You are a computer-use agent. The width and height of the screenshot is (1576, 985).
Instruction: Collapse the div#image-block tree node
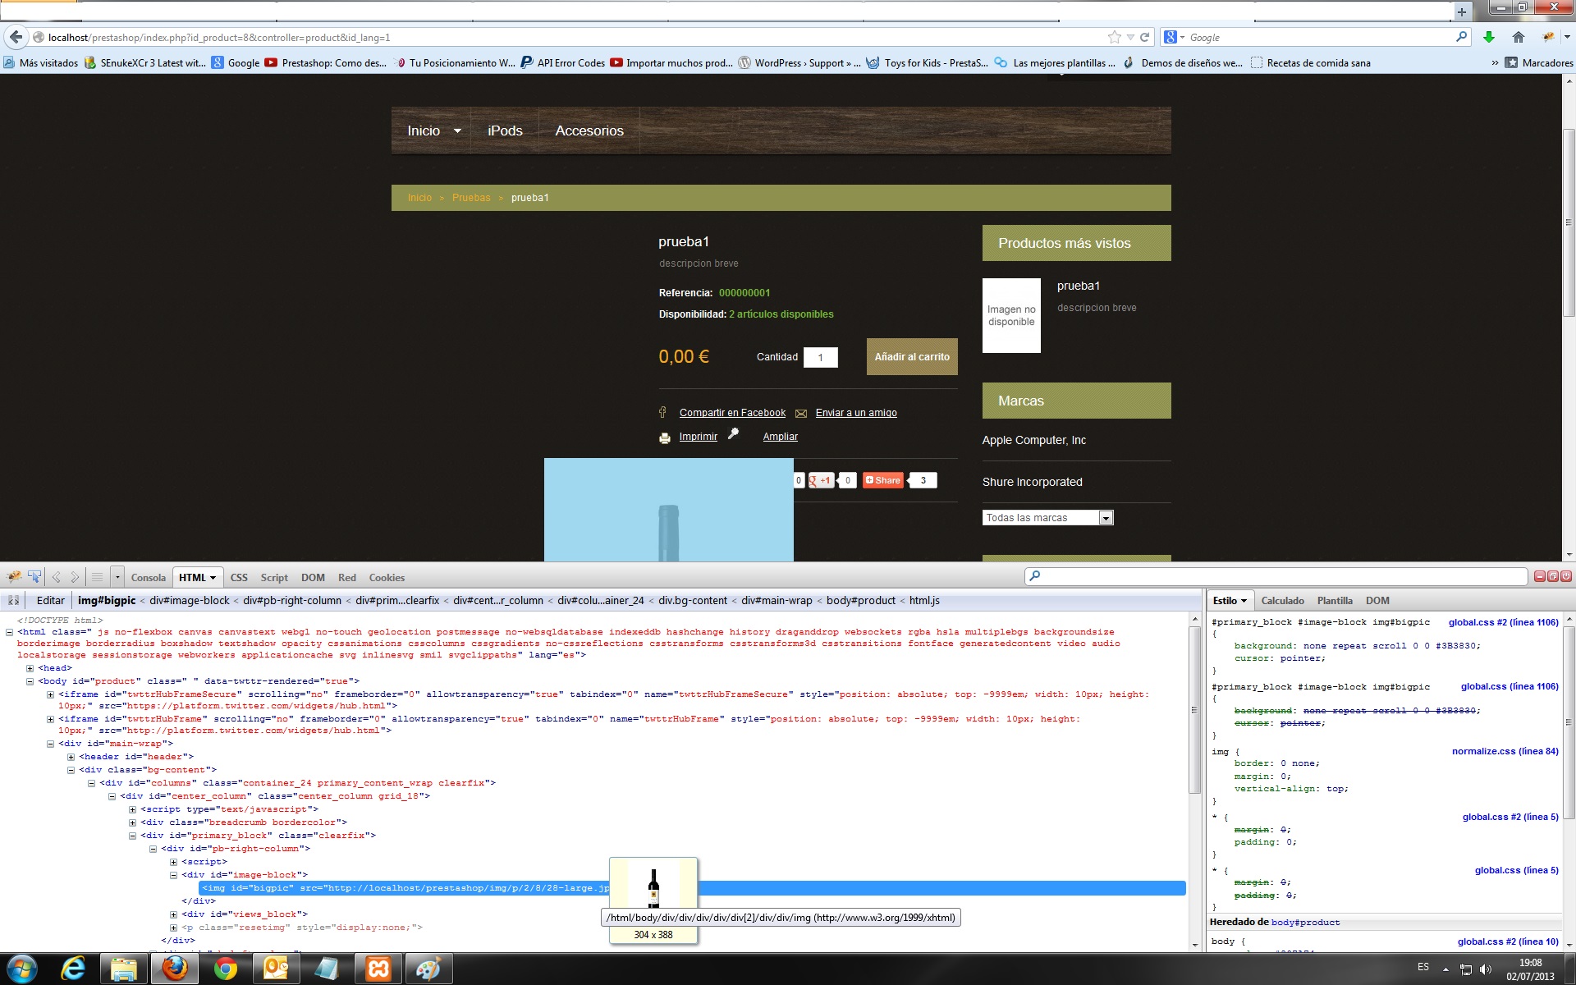coord(174,875)
